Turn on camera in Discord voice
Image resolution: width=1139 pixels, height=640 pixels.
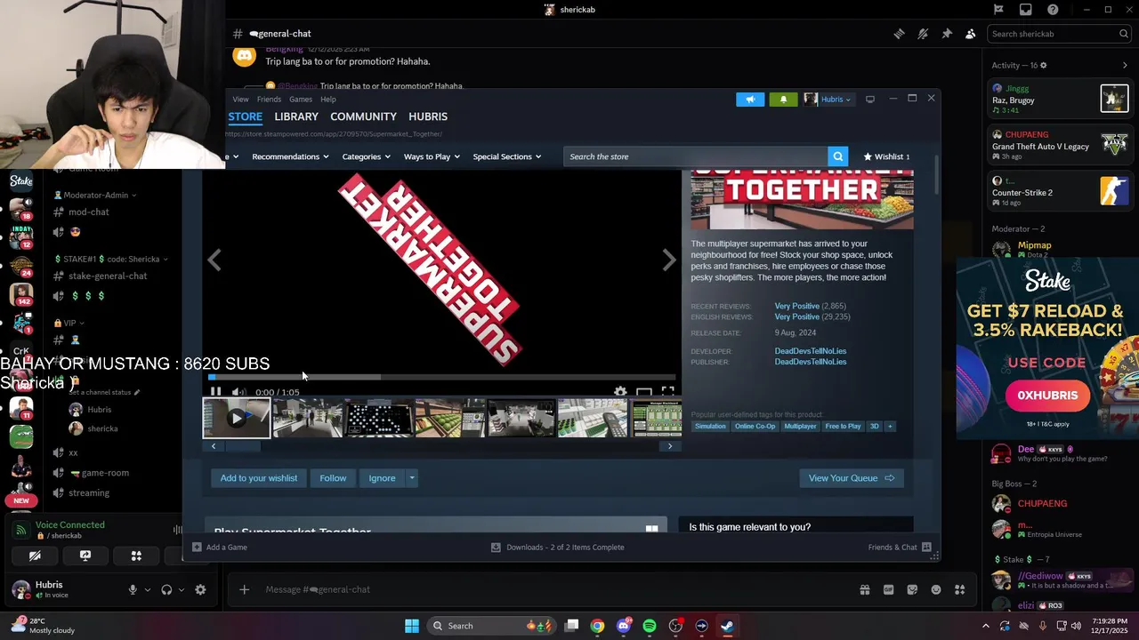tap(35, 556)
